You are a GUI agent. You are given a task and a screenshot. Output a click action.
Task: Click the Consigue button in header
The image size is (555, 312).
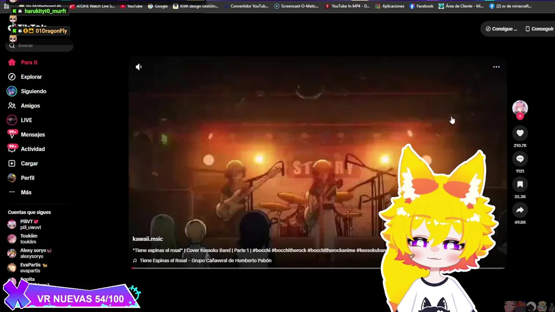coord(502,29)
